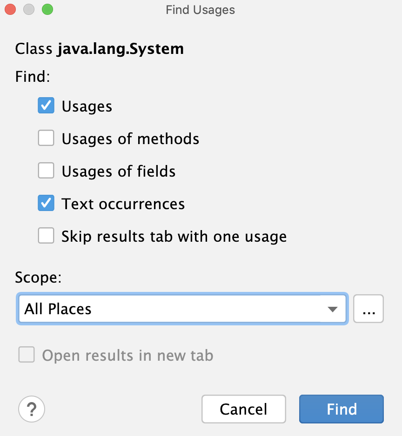Open scope settings via the ellipsis button
This screenshot has width=402, height=436.
pyautogui.click(x=368, y=308)
